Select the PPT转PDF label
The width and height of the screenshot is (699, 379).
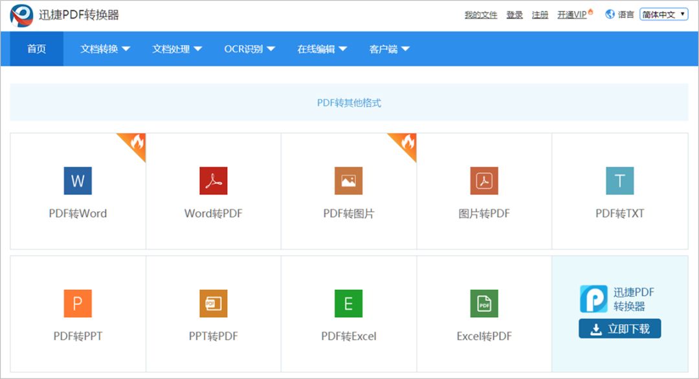(213, 336)
